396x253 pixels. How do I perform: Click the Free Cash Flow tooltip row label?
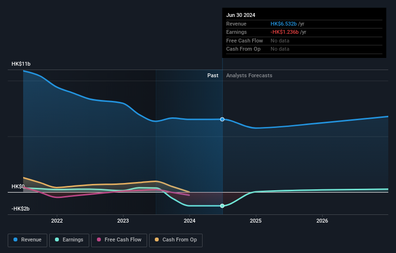point(245,41)
